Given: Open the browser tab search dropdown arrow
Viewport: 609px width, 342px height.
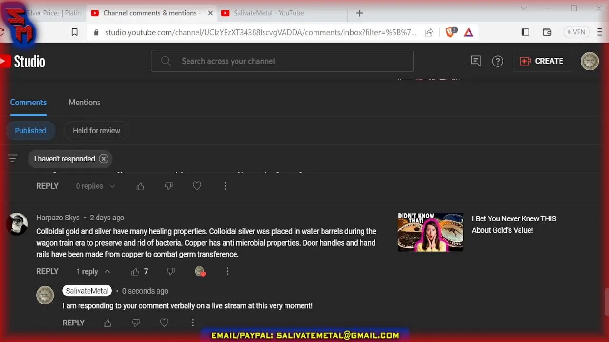Looking at the screenshot, I should tap(524, 9).
